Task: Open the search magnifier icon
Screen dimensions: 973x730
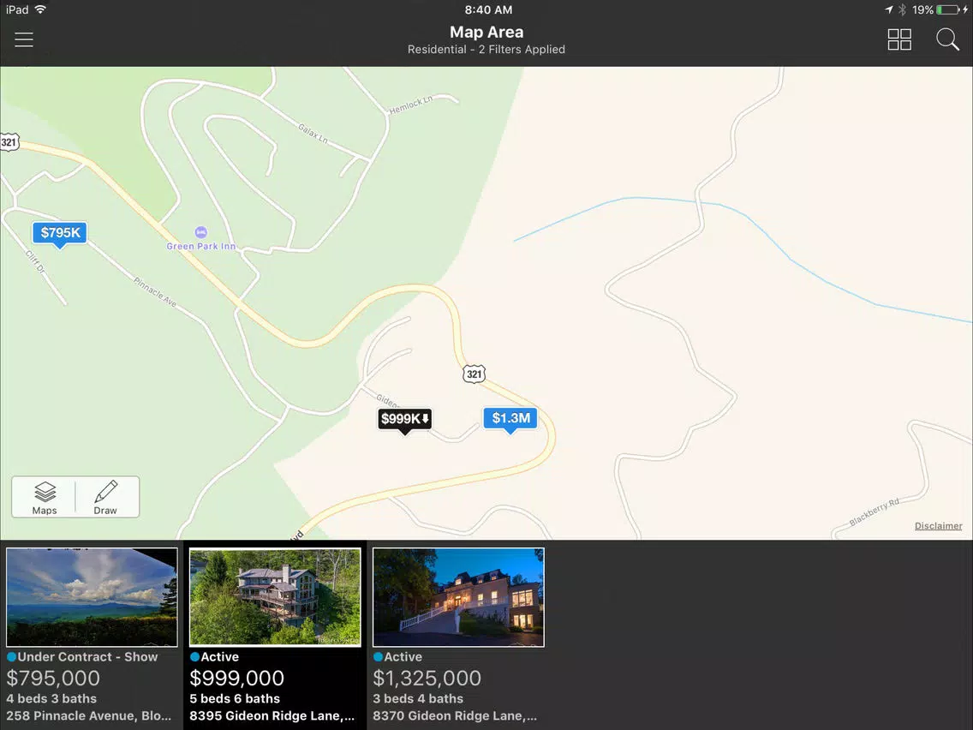Action: (x=947, y=39)
